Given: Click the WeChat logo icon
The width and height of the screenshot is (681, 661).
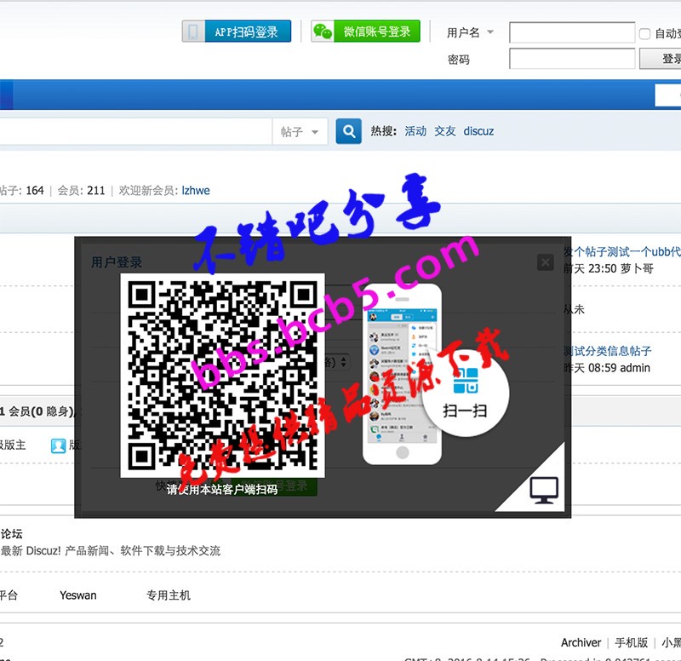Looking at the screenshot, I should [323, 32].
